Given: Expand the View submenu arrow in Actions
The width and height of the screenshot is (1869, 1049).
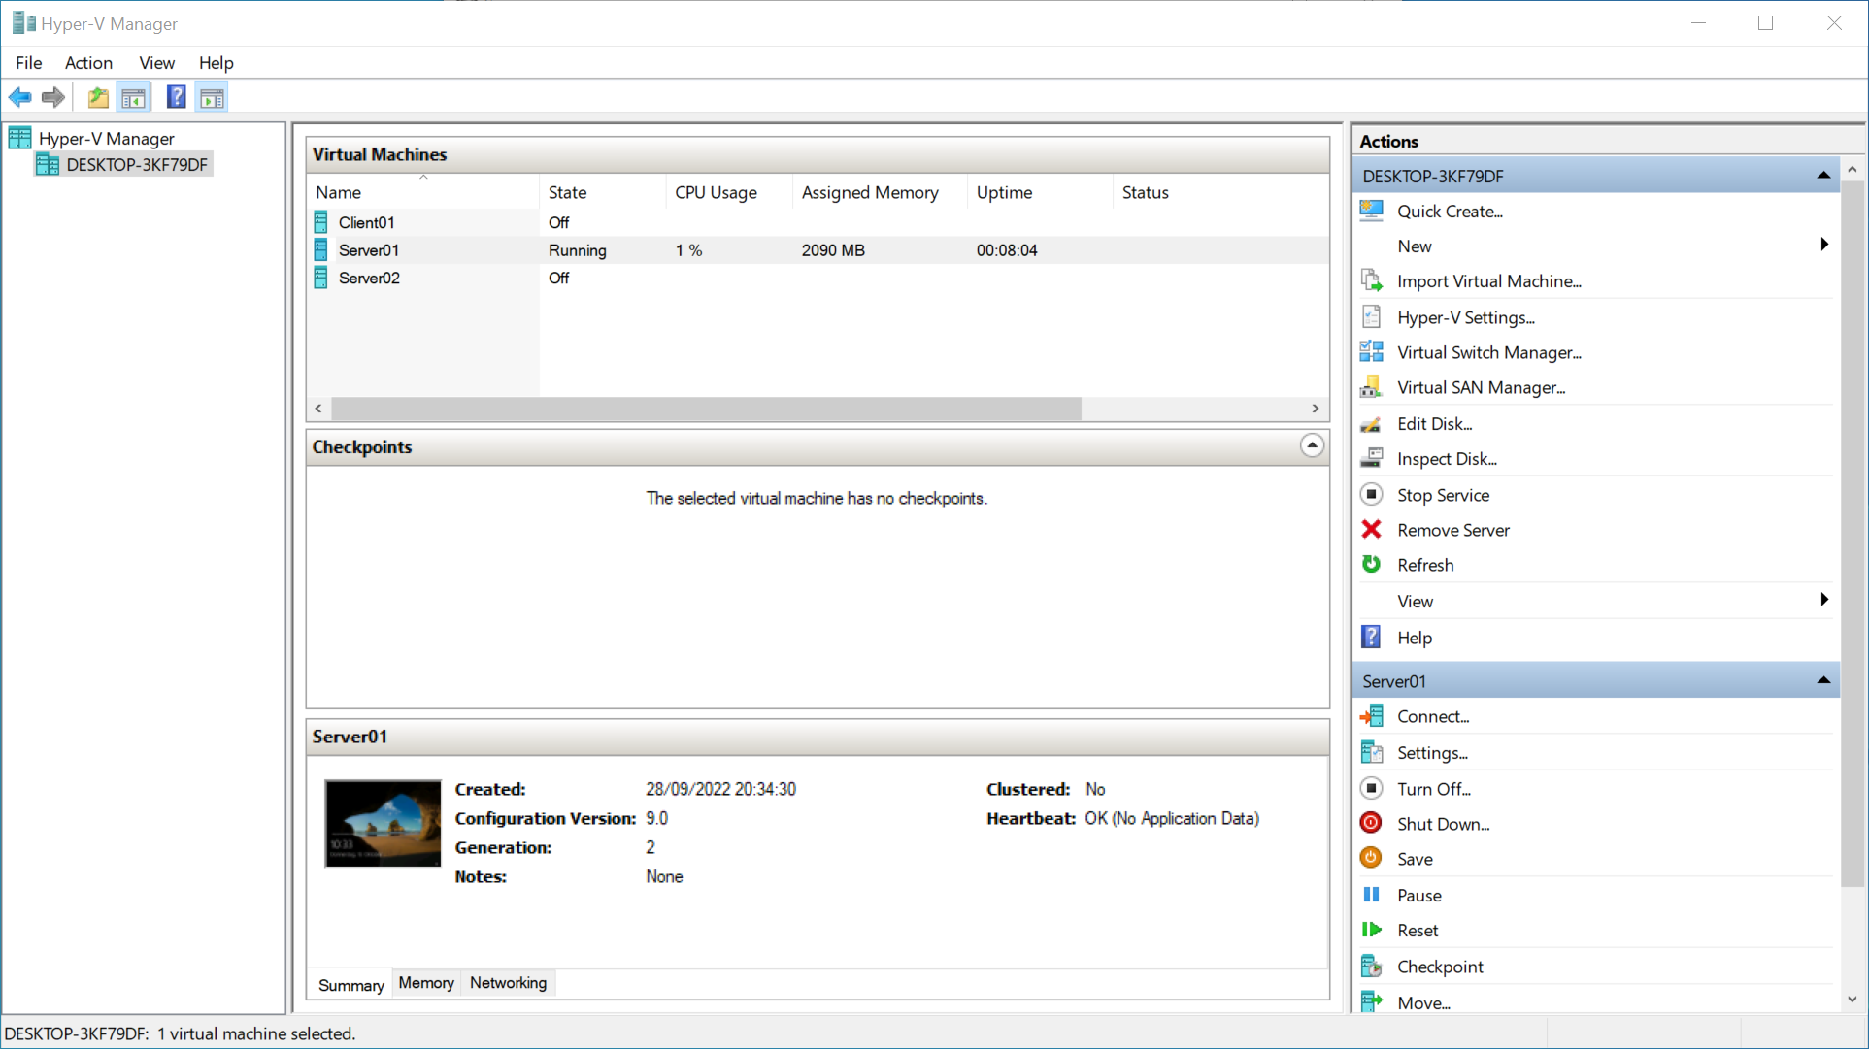Looking at the screenshot, I should (x=1824, y=600).
